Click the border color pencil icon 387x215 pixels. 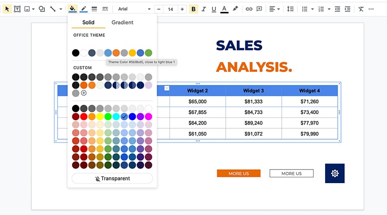(x=83, y=9)
